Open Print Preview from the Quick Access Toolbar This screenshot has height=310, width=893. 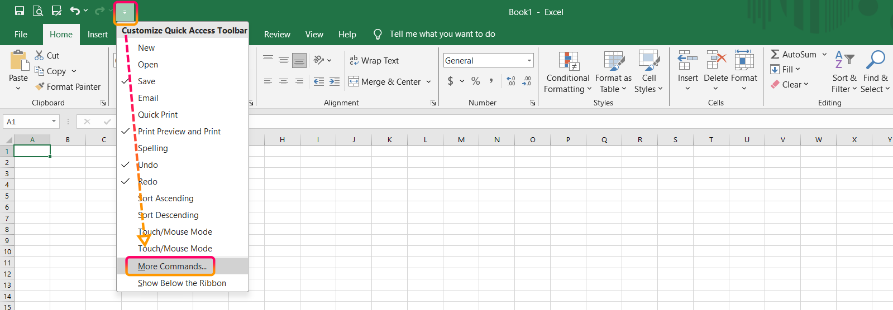tap(38, 11)
